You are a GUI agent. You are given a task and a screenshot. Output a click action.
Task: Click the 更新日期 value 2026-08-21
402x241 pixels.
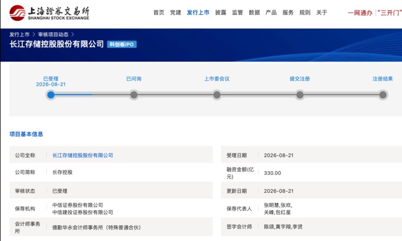(x=279, y=191)
